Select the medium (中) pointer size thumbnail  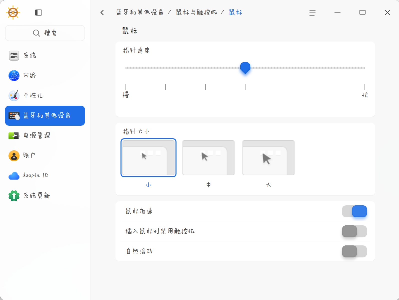point(208,158)
